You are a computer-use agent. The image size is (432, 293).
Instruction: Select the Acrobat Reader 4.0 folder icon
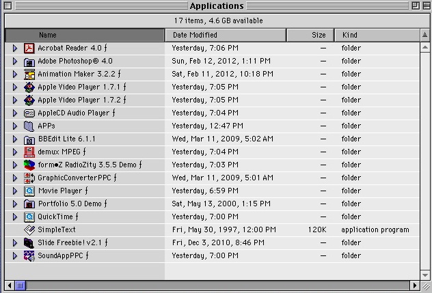pyautogui.click(x=29, y=48)
